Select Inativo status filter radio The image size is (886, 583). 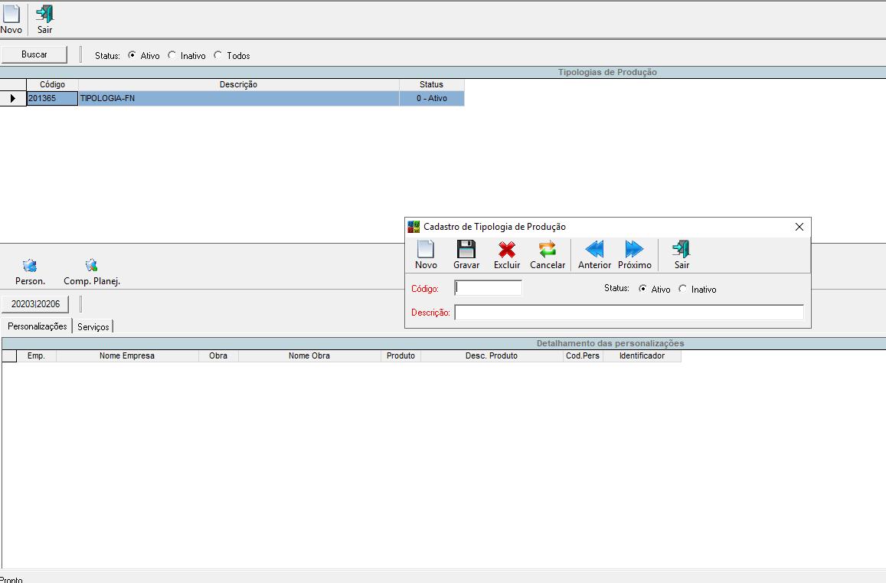coord(172,55)
